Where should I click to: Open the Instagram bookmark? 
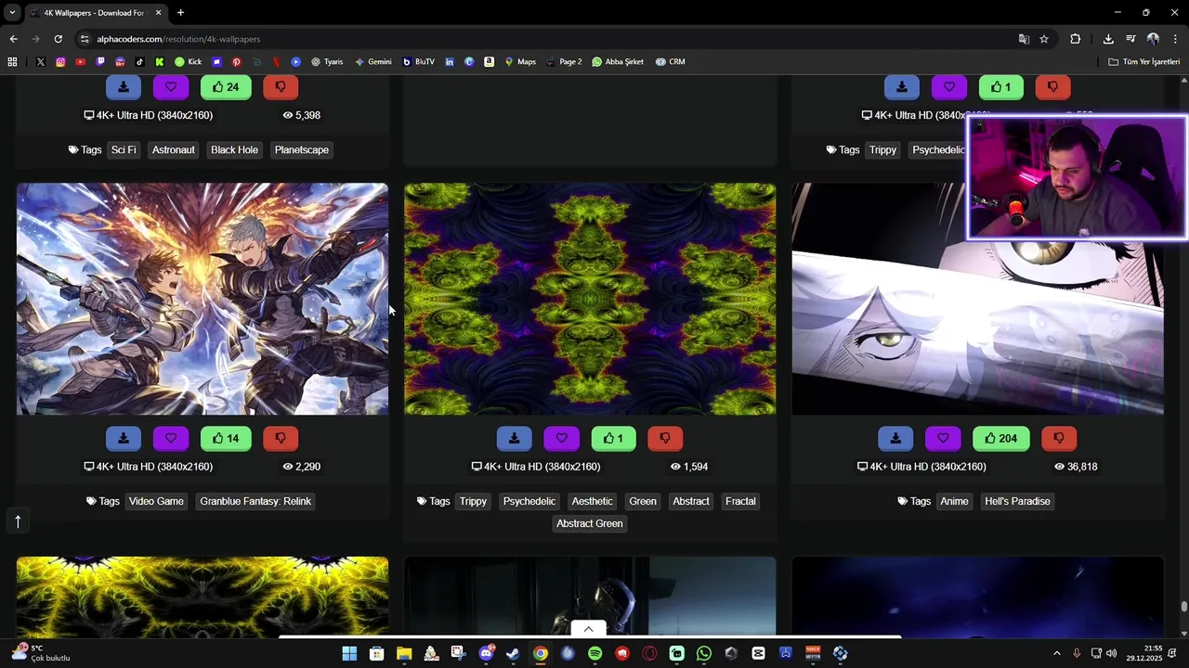(x=60, y=62)
